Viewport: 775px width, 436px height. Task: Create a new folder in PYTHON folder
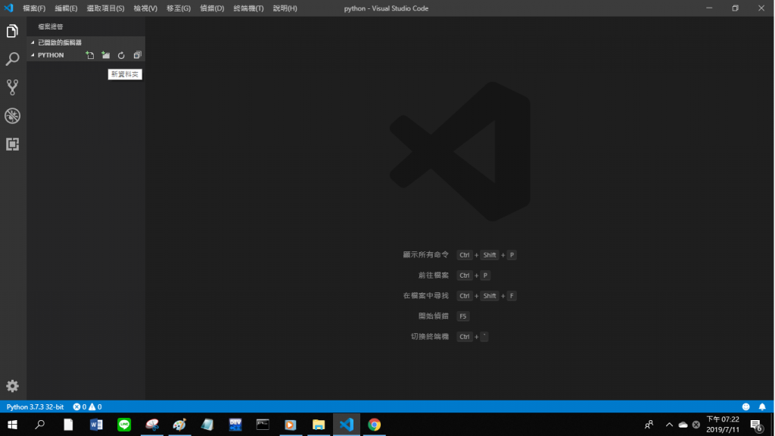pyautogui.click(x=105, y=54)
